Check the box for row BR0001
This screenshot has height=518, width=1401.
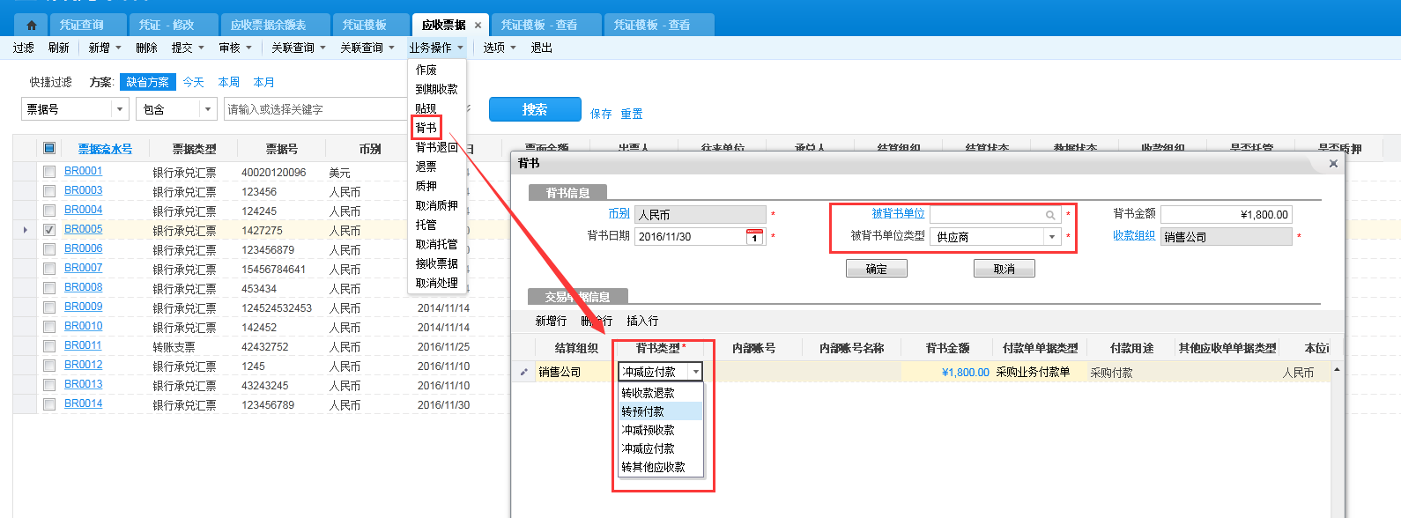coord(49,172)
